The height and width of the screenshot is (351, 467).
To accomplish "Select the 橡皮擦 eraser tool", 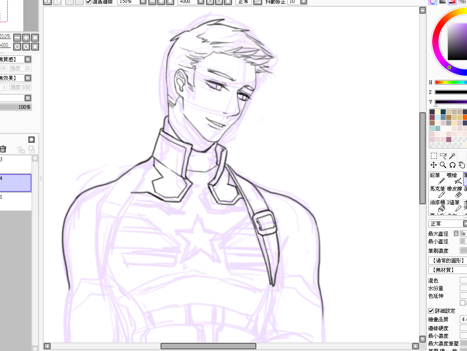I will (x=454, y=192).
